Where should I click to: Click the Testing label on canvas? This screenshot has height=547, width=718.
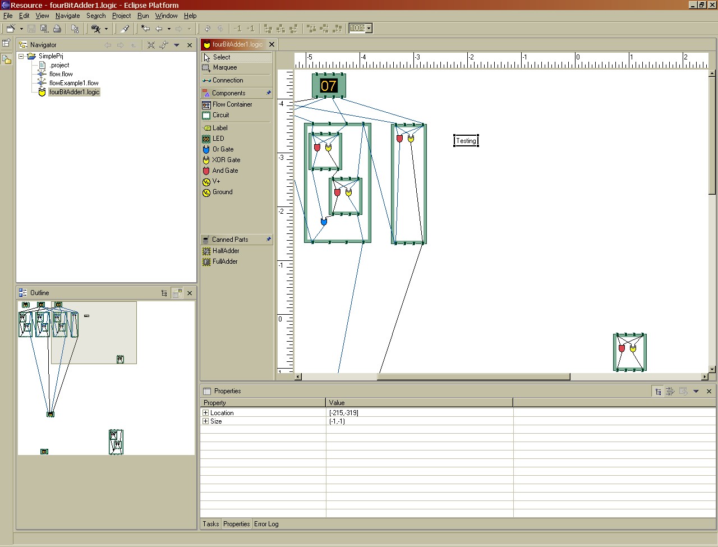tap(466, 141)
